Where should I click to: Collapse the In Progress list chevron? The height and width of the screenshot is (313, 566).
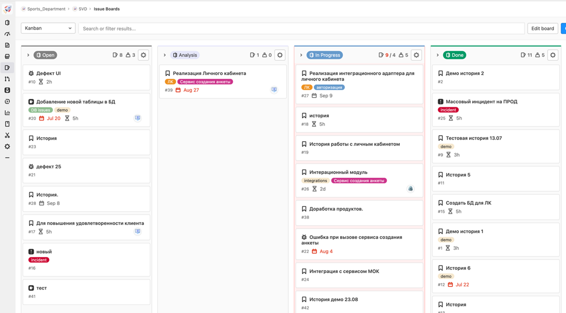pyautogui.click(x=301, y=55)
